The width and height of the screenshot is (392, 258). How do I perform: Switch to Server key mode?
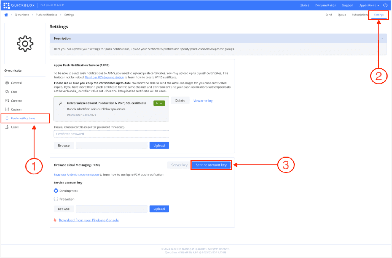178,165
